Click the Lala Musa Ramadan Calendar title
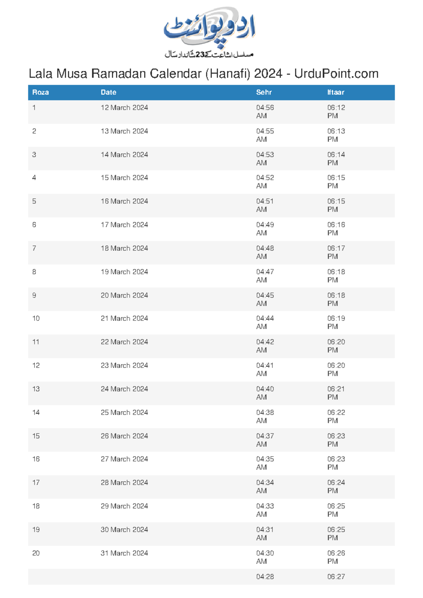The width and height of the screenshot is (423, 598). tap(203, 74)
